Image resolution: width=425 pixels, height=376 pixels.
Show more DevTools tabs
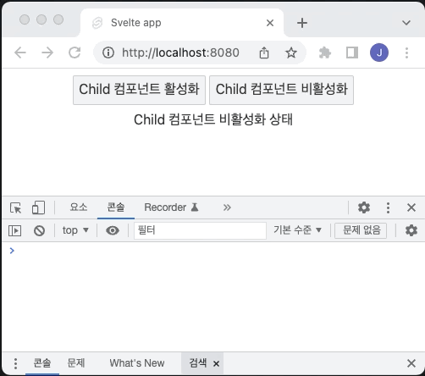point(227,207)
